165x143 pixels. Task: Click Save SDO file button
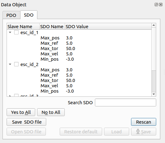(x=26, y=122)
